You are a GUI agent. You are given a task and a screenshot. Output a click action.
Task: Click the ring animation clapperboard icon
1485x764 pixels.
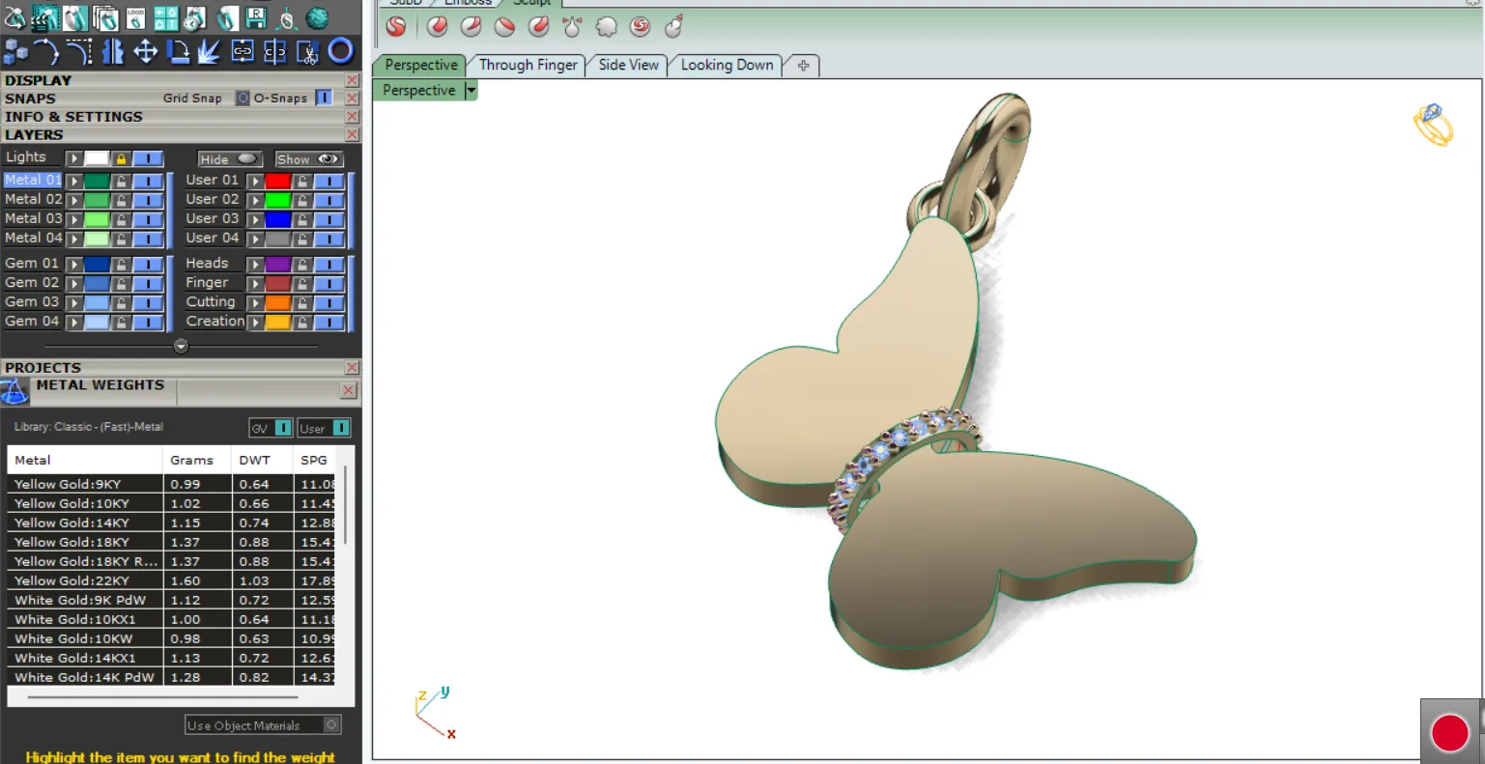(45, 17)
